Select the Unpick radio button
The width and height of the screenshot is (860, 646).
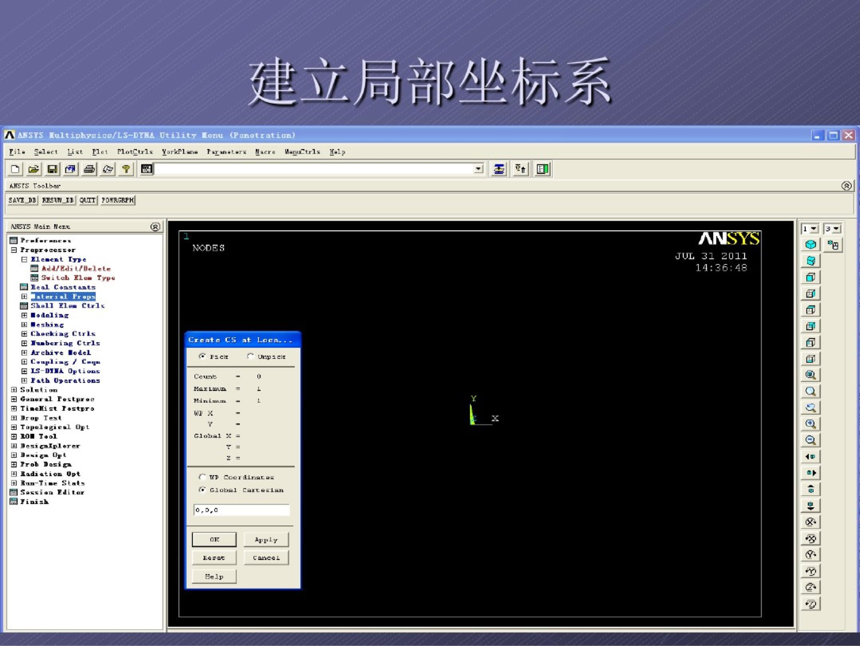250,356
